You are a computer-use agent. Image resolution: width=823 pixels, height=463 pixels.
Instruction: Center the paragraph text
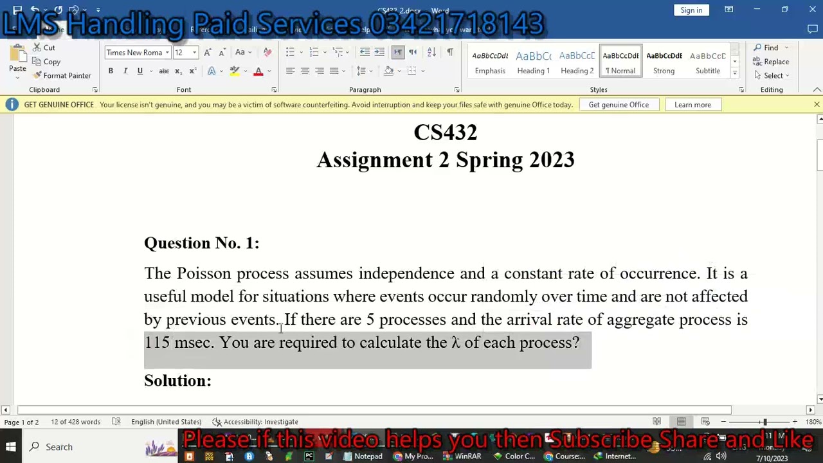tap(305, 71)
